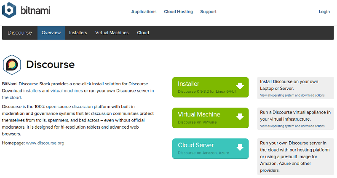Click the Discourse label in dark navigation bar
The height and width of the screenshot is (178, 337).
click(x=20, y=33)
